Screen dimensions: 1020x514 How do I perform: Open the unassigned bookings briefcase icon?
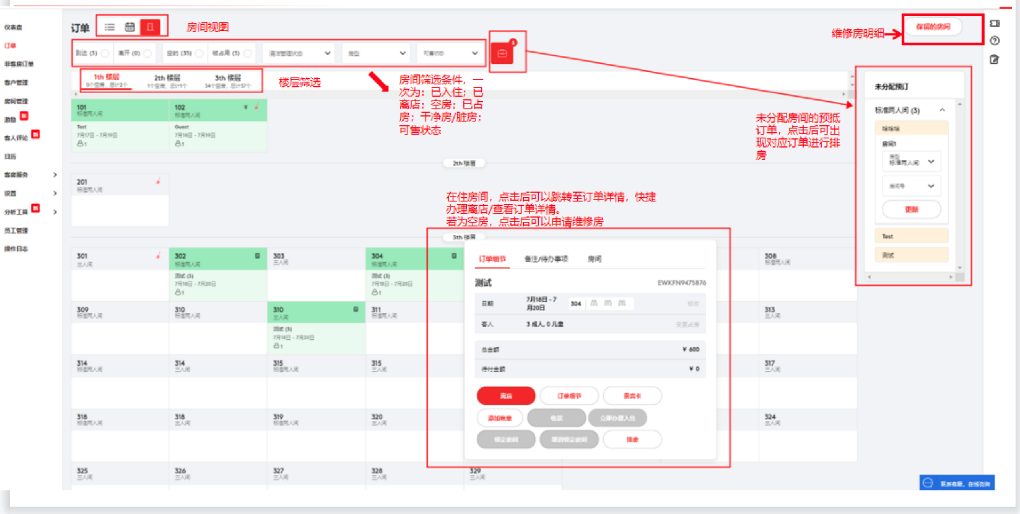[502, 53]
